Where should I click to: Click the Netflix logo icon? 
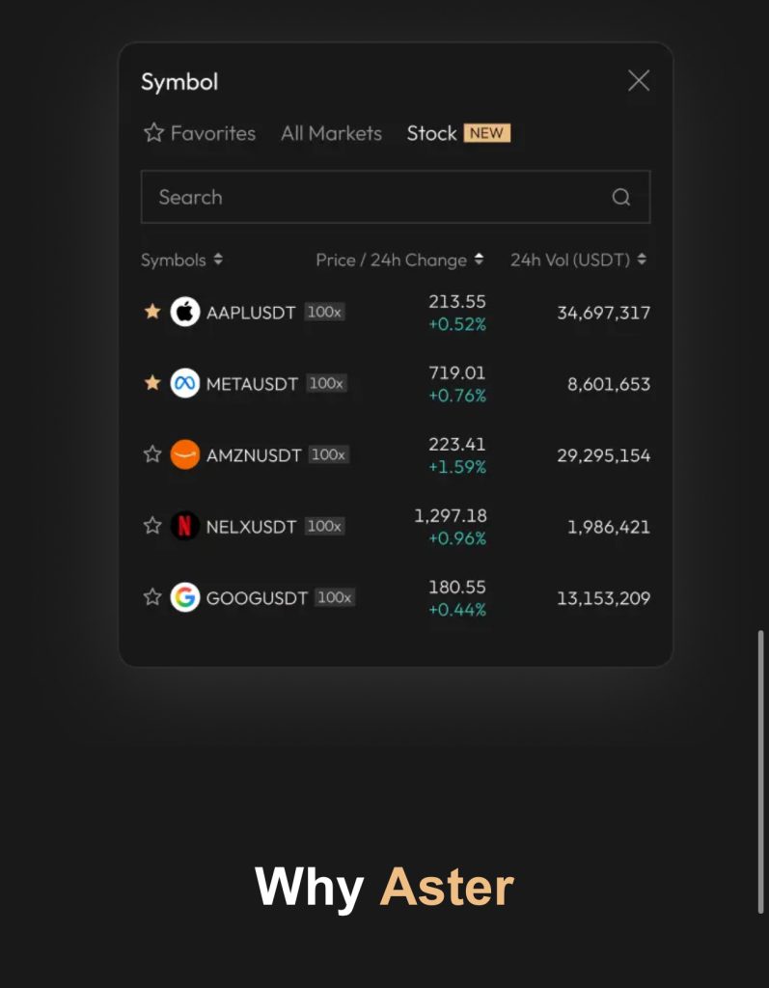pos(184,526)
